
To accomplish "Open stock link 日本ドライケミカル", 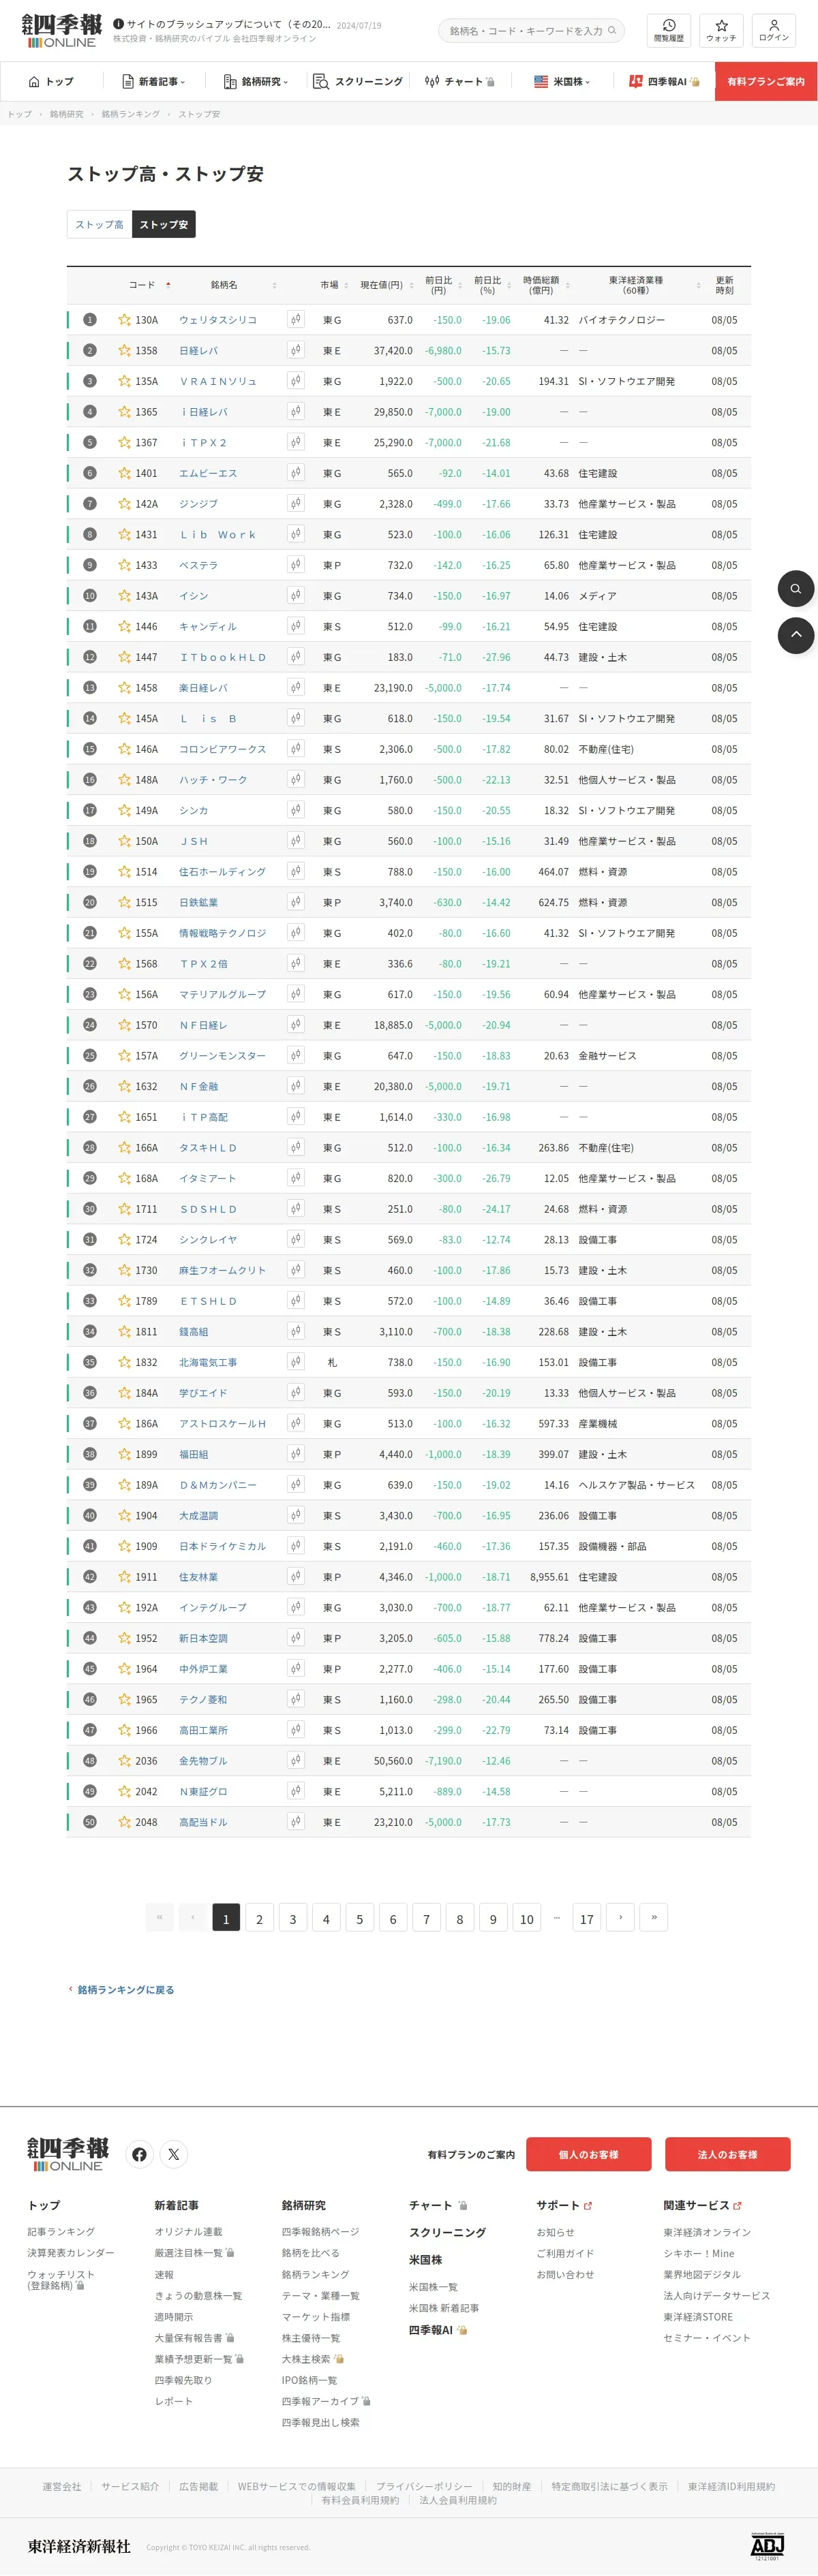I will (x=222, y=1546).
